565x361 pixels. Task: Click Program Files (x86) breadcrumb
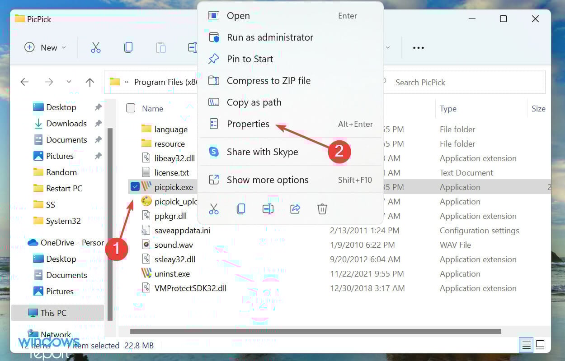(165, 82)
